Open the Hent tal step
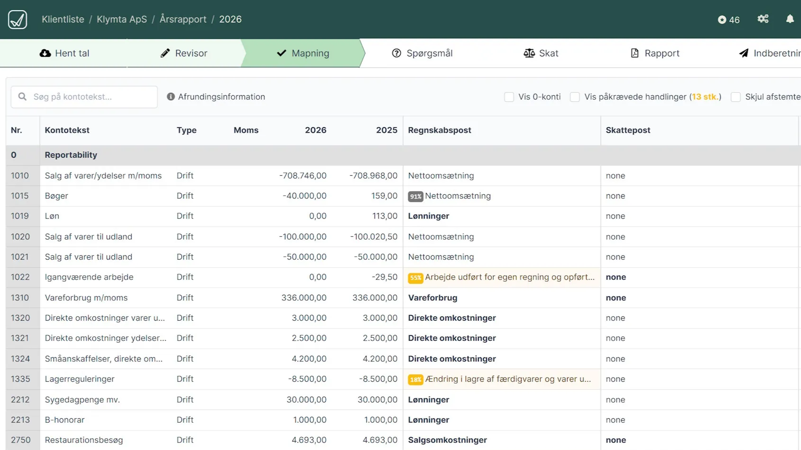Viewport: 801px width, 450px height. coord(64,53)
